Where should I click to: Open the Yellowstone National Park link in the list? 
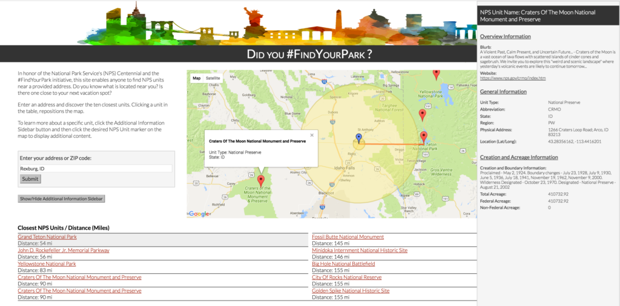click(x=47, y=264)
